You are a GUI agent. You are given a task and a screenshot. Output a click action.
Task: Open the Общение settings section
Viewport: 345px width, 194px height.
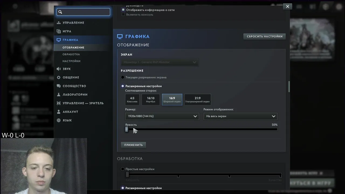pos(71,77)
